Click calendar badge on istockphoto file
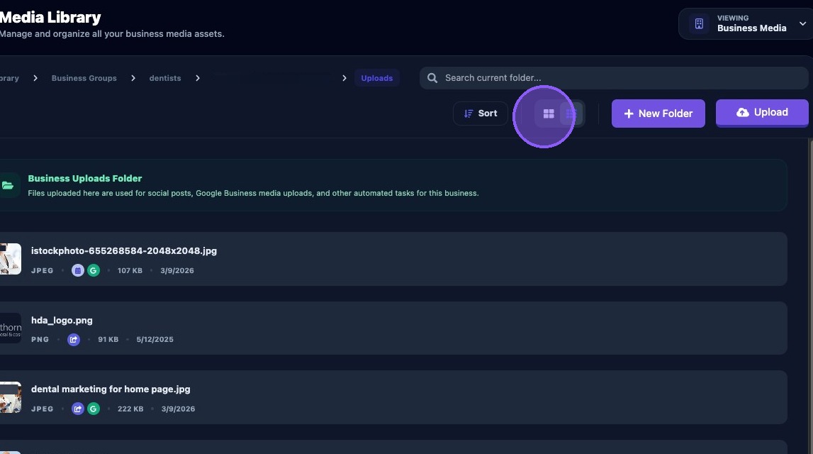The width and height of the screenshot is (813, 454). click(x=78, y=270)
